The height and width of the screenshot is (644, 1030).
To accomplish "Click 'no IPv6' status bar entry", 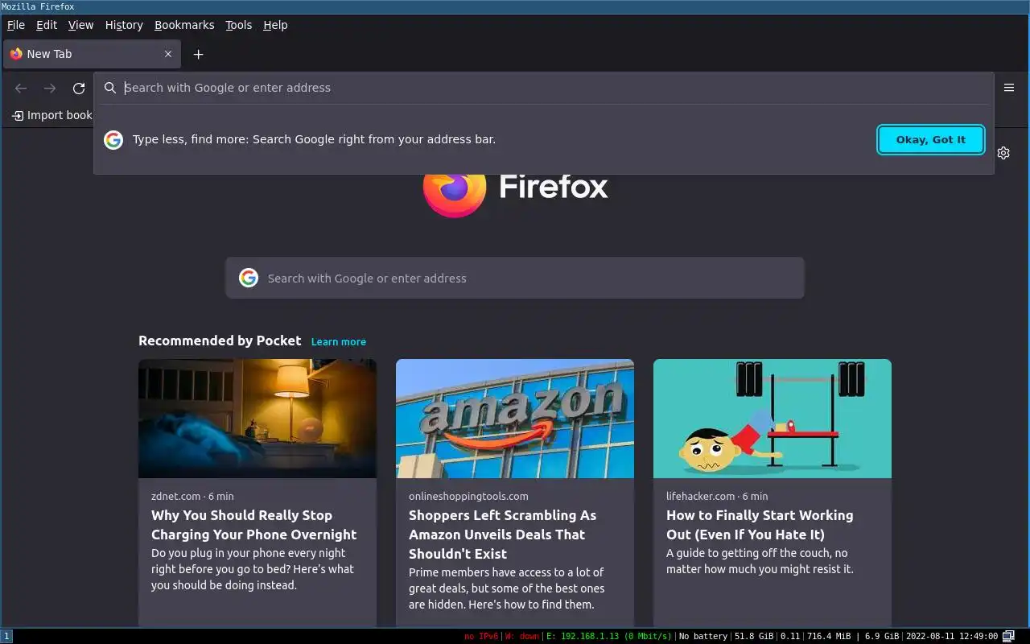I will (x=481, y=637).
